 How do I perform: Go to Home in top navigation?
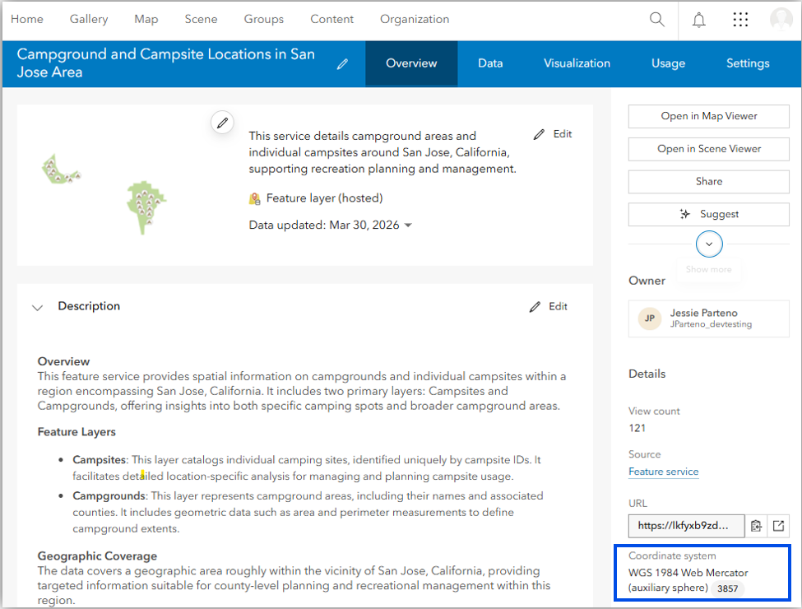[x=27, y=20]
